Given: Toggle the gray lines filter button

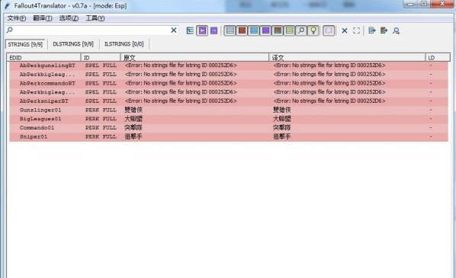Looking at the screenshot, I should pyautogui.click(x=230, y=30).
